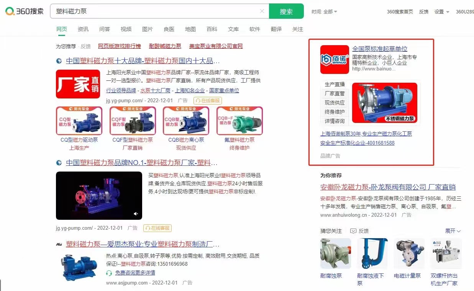The height and width of the screenshot is (291, 474).
Task: Switch to the 良医 tab
Action: [x=169, y=29]
